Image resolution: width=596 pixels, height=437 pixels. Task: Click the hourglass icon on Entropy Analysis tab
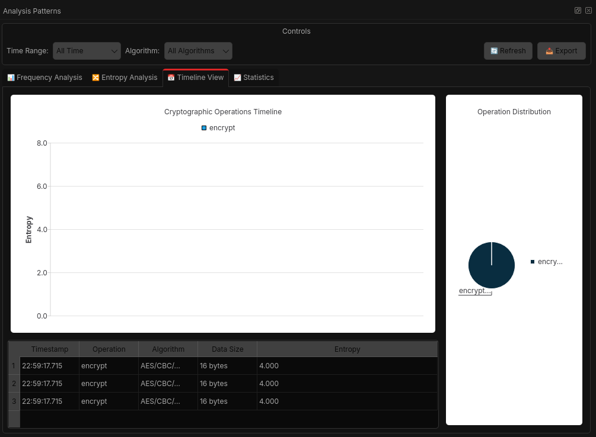click(95, 77)
